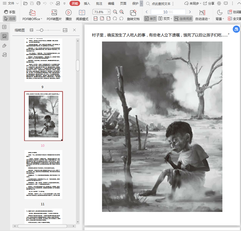The image size is (241, 231).
Task: Switch to 单页 single page view
Action: (150, 19)
